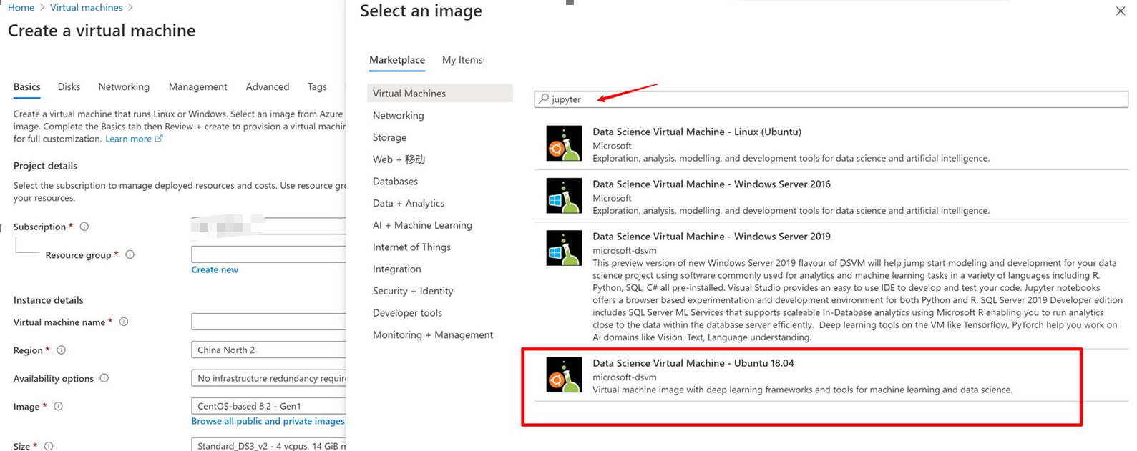Screen dimensions: 1137x451
Task: Click Browse all public and private images
Action: [x=268, y=422]
